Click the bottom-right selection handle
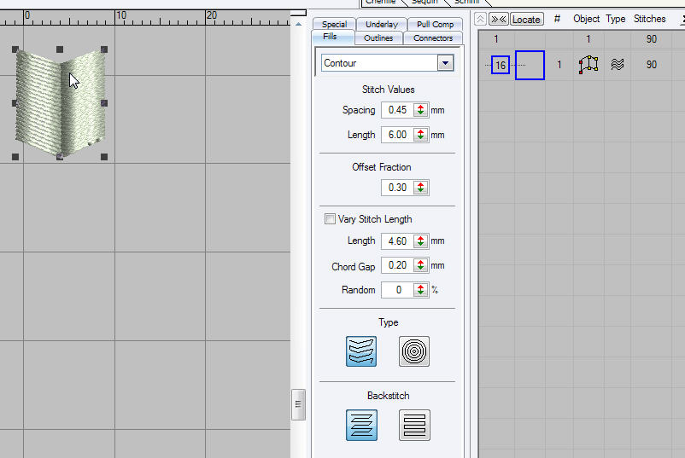Image resolution: width=685 pixels, height=458 pixels. [104, 157]
